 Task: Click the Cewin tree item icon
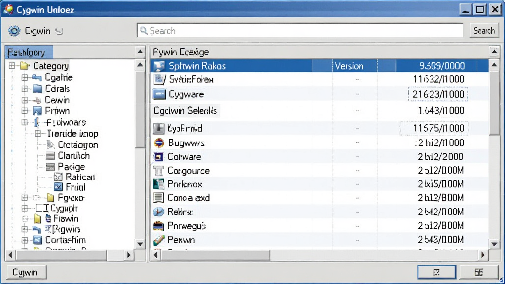click(37, 100)
